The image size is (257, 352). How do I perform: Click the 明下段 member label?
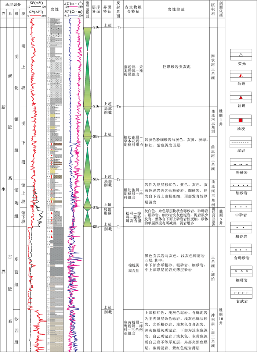point(23,142)
